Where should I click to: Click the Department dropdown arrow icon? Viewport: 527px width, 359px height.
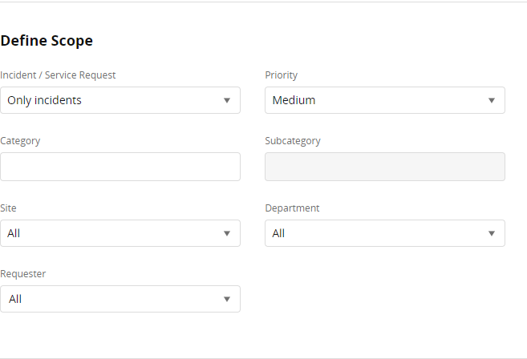[x=492, y=234]
